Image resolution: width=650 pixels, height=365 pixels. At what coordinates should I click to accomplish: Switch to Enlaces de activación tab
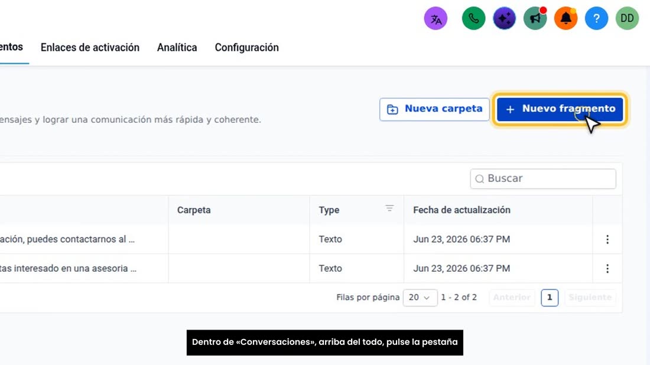pyautogui.click(x=90, y=48)
